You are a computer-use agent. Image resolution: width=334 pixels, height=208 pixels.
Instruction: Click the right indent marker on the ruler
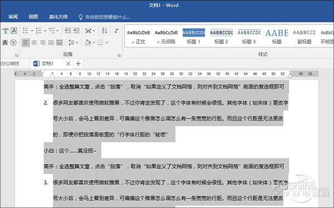[290, 76]
